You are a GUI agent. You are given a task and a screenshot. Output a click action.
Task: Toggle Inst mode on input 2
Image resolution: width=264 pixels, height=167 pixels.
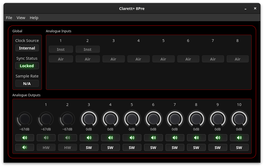tap(87, 49)
